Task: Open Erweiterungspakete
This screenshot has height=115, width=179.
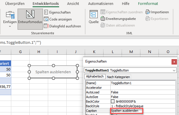Action: pyautogui.click(x=118, y=19)
